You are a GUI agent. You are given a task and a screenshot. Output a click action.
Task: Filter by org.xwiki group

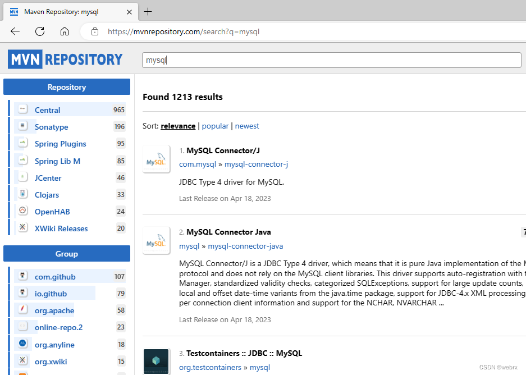point(51,362)
